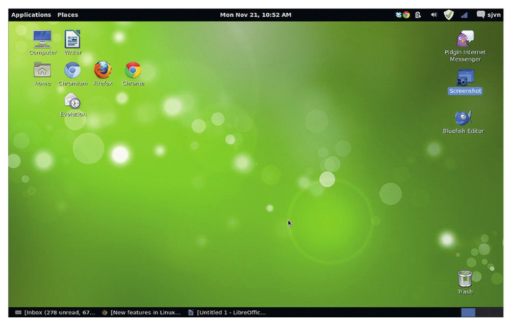Viewport: 510px width, 325px height.
Task: Open the clock calendar in top panel
Action: click(x=256, y=15)
